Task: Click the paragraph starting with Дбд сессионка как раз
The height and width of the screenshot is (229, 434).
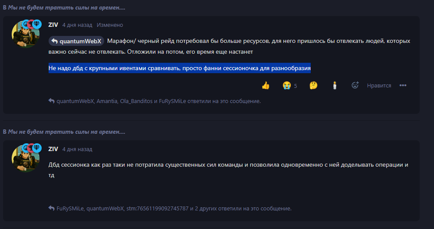Action: point(228,170)
